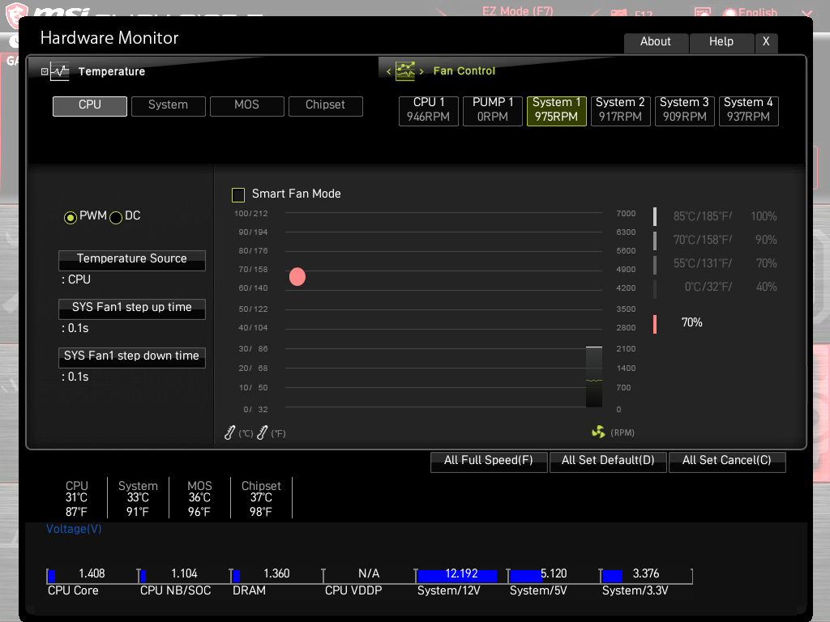Click the RPM level bar in graph
The image size is (830, 622).
click(594, 377)
